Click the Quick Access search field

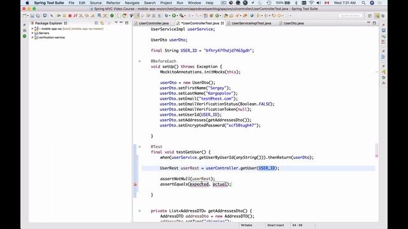coord(350,15)
